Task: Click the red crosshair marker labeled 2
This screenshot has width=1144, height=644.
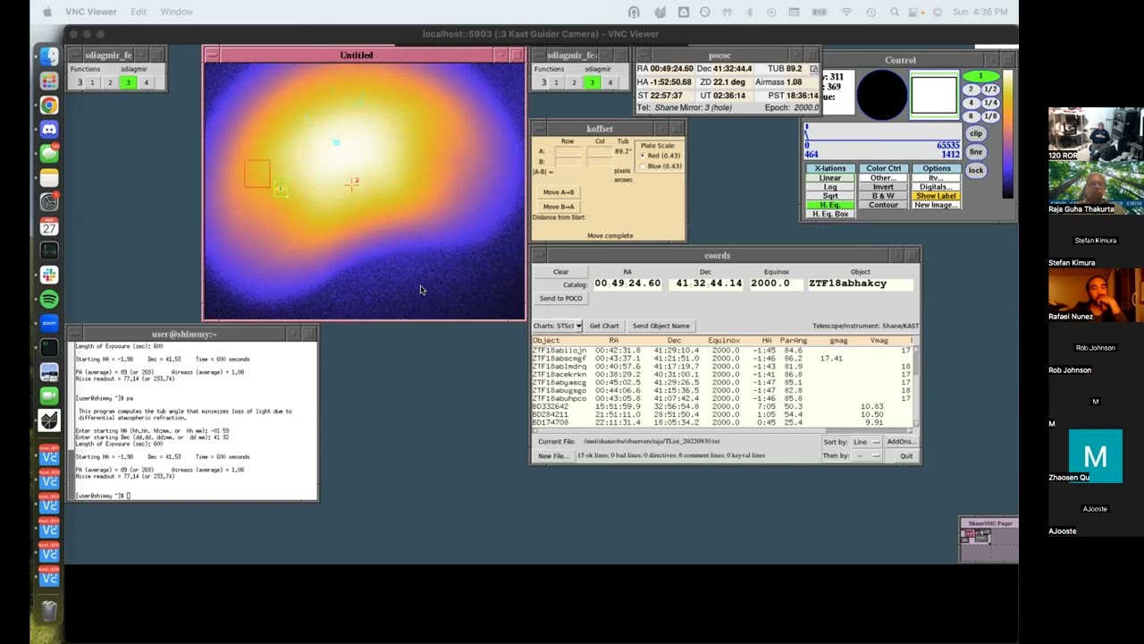Action: pyautogui.click(x=352, y=184)
